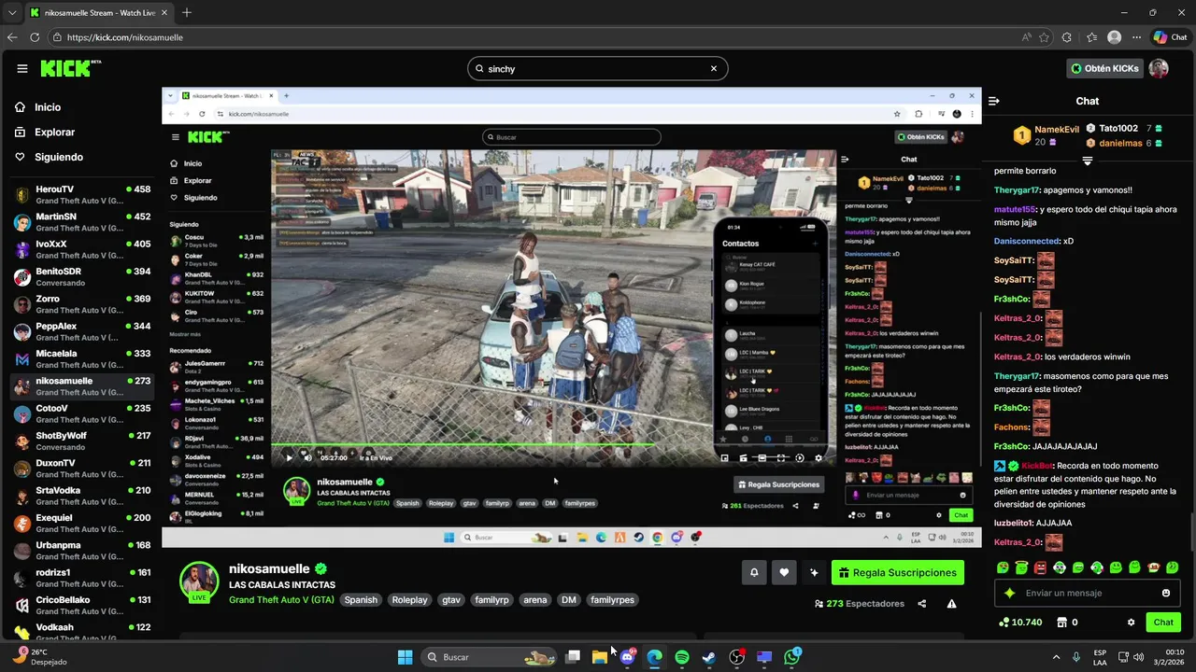Open Spotify from the taskbar
Screen dimensions: 1196x672
[x=682, y=657]
